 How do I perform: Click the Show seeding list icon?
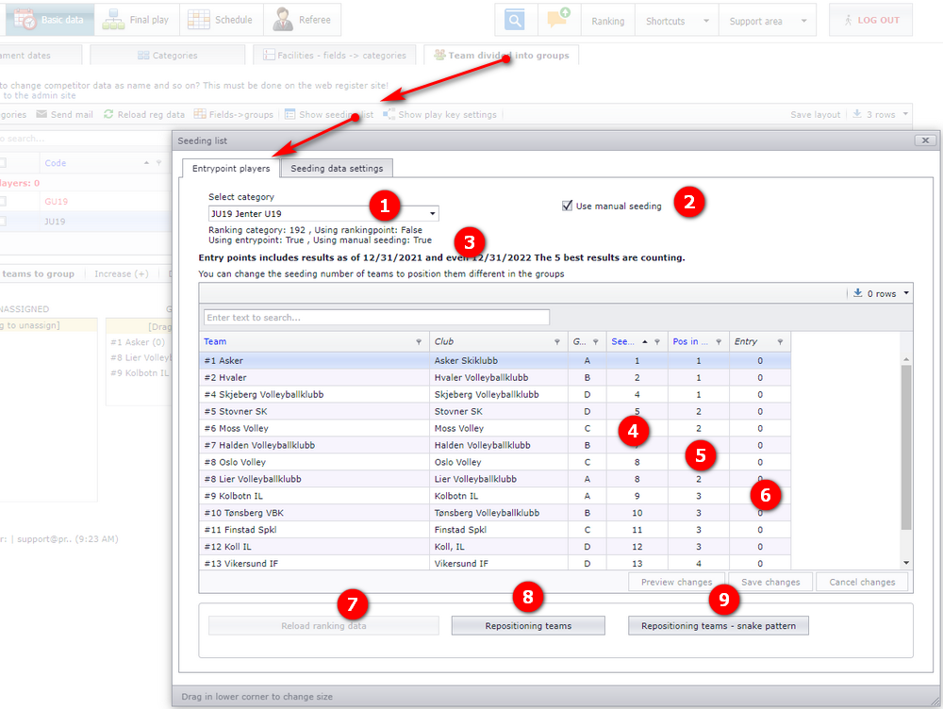coord(290,114)
